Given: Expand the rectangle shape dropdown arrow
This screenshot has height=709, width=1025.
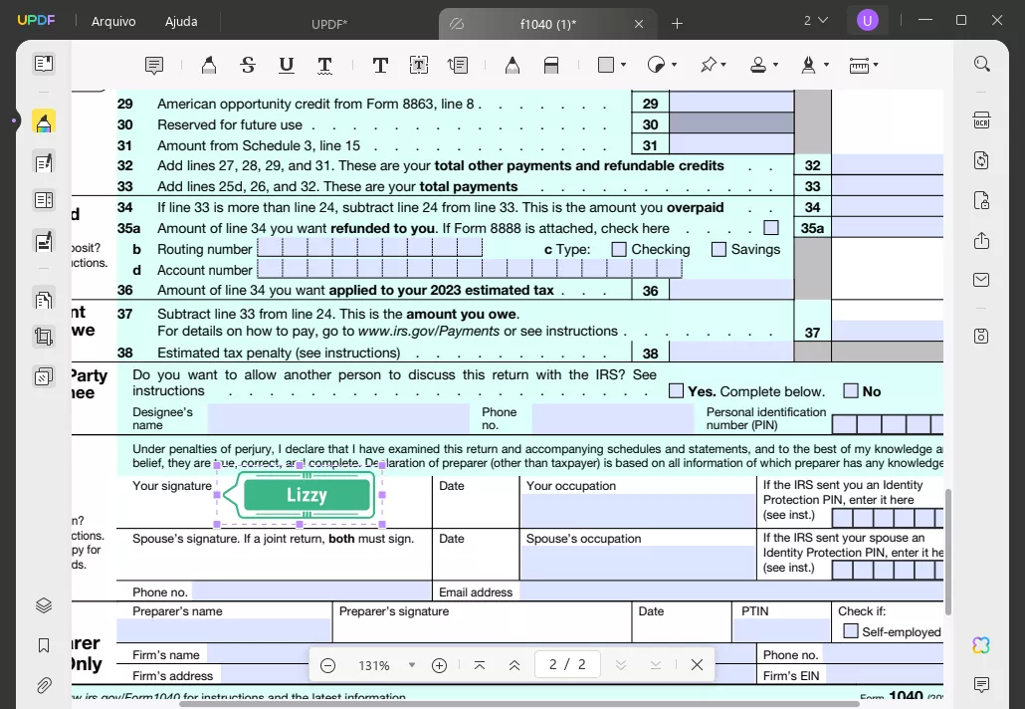Looking at the screenshot, I should [x=624, y=65].
